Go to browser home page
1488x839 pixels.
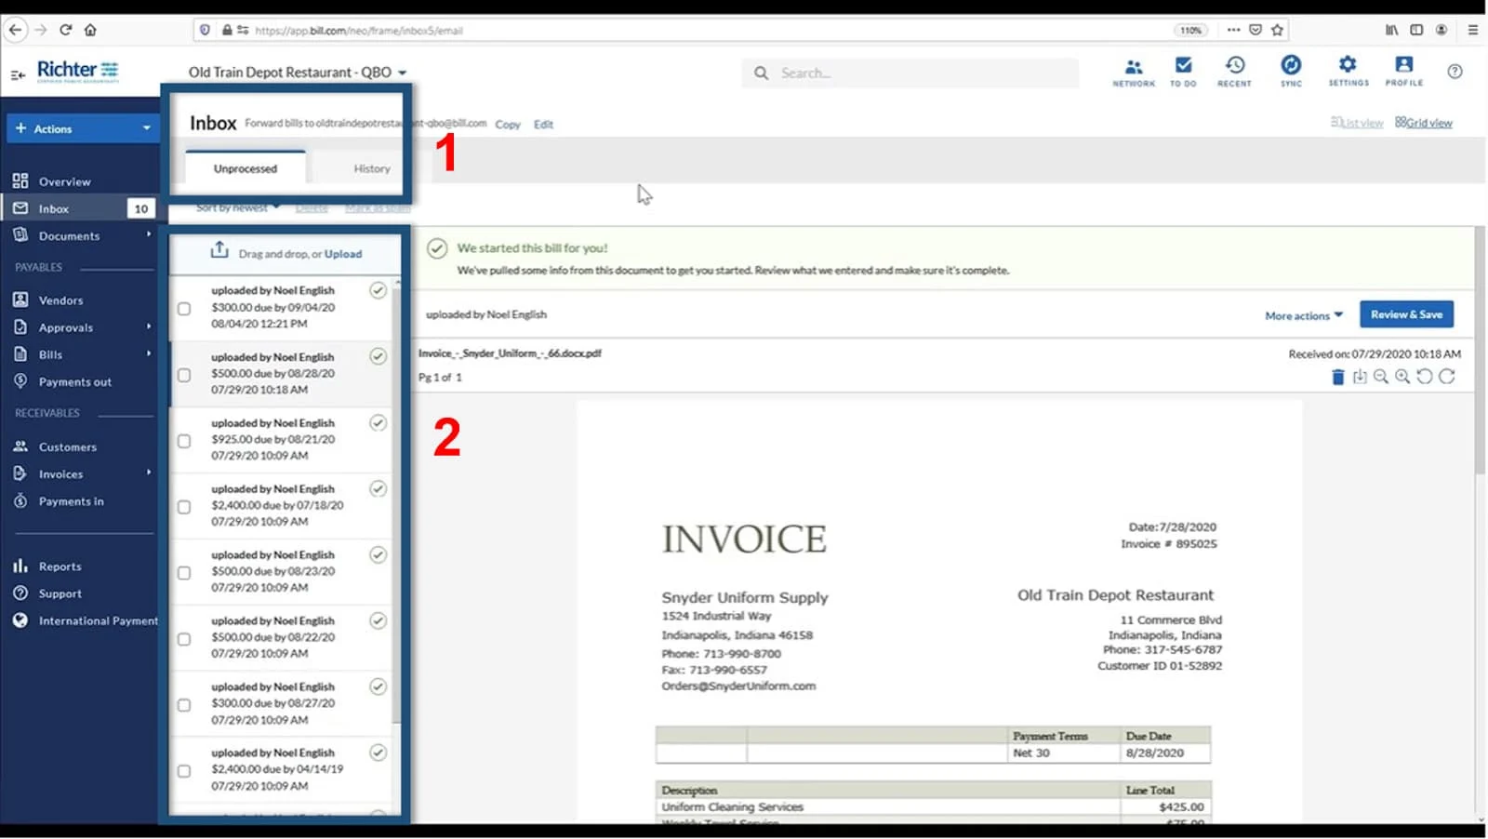coord(90,30)
